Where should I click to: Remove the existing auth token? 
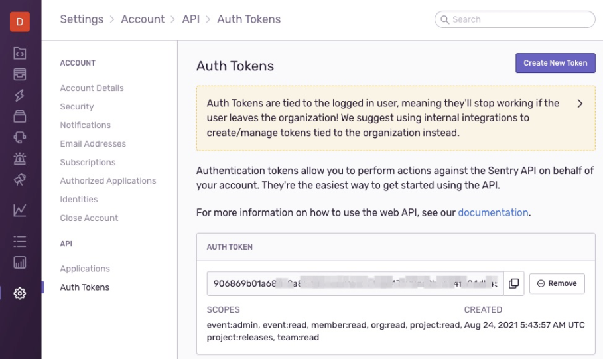click(x=557, y=283)
